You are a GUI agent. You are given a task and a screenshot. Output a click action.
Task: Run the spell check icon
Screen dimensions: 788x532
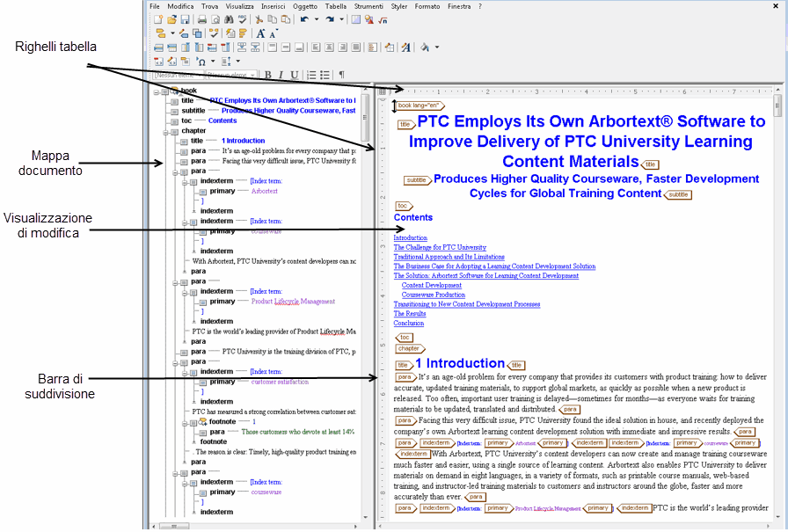[x=242, y=19]
